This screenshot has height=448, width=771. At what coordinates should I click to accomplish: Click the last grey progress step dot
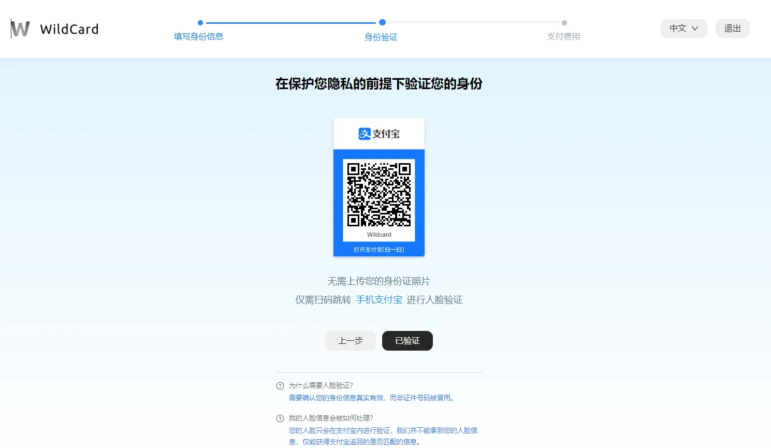pyautogui.click(x=564, y=23)
